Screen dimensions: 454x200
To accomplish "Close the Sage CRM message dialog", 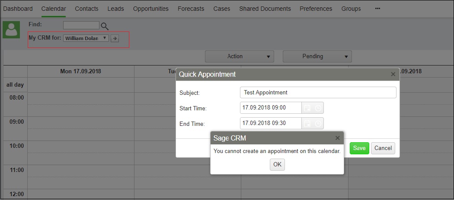I will point(337,138).
